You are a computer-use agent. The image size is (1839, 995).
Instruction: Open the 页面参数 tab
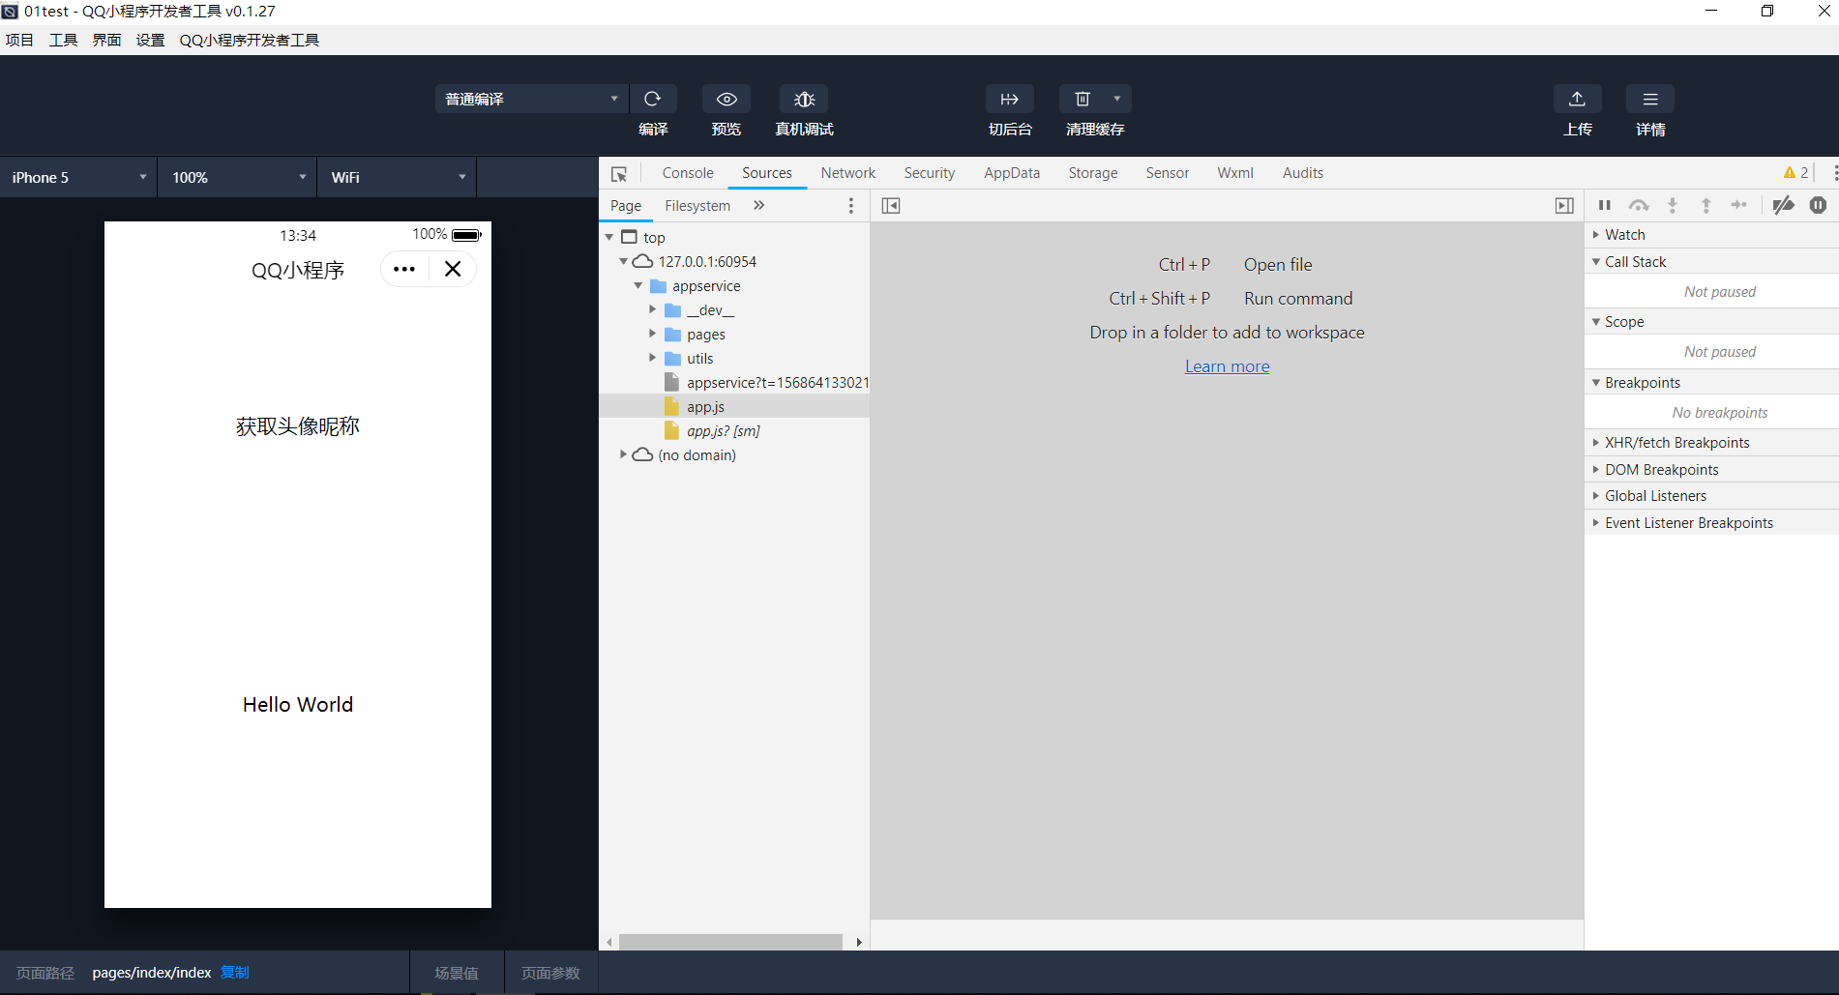[550, 973]
